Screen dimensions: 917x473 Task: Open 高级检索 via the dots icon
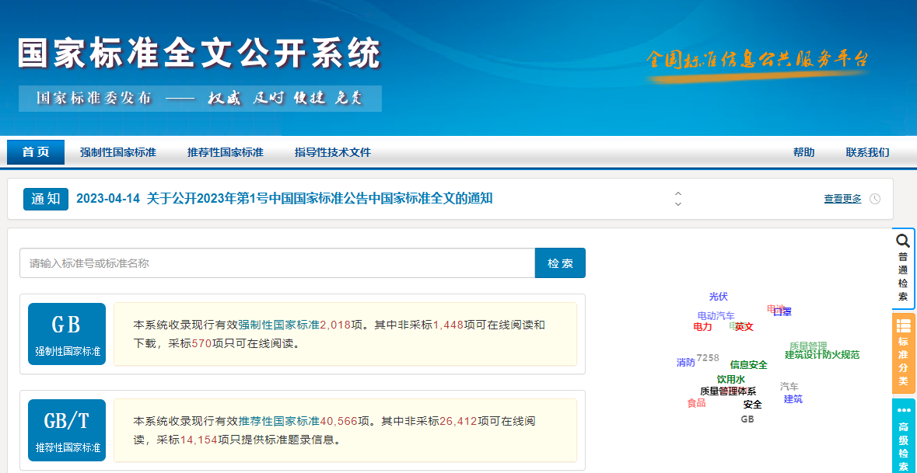point(902,410)
